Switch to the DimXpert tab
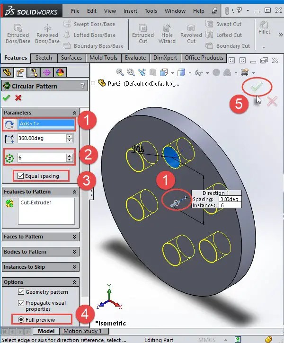This screenshot has width=284, height=343. pos(165,58)
